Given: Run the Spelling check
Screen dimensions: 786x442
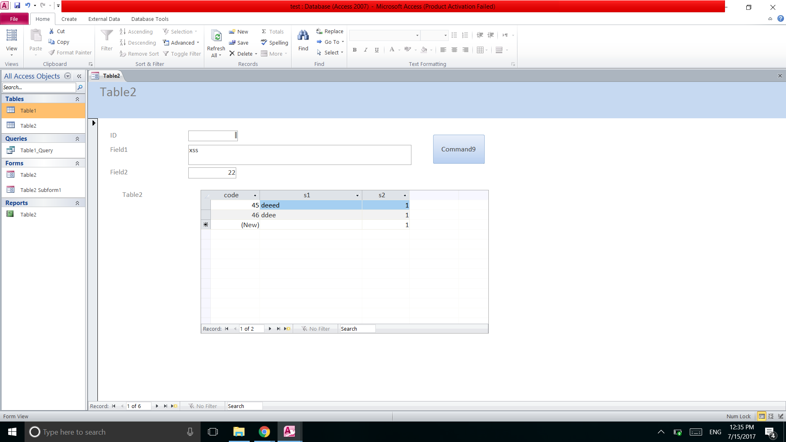Looking at the screenshot, I should 274,43.
